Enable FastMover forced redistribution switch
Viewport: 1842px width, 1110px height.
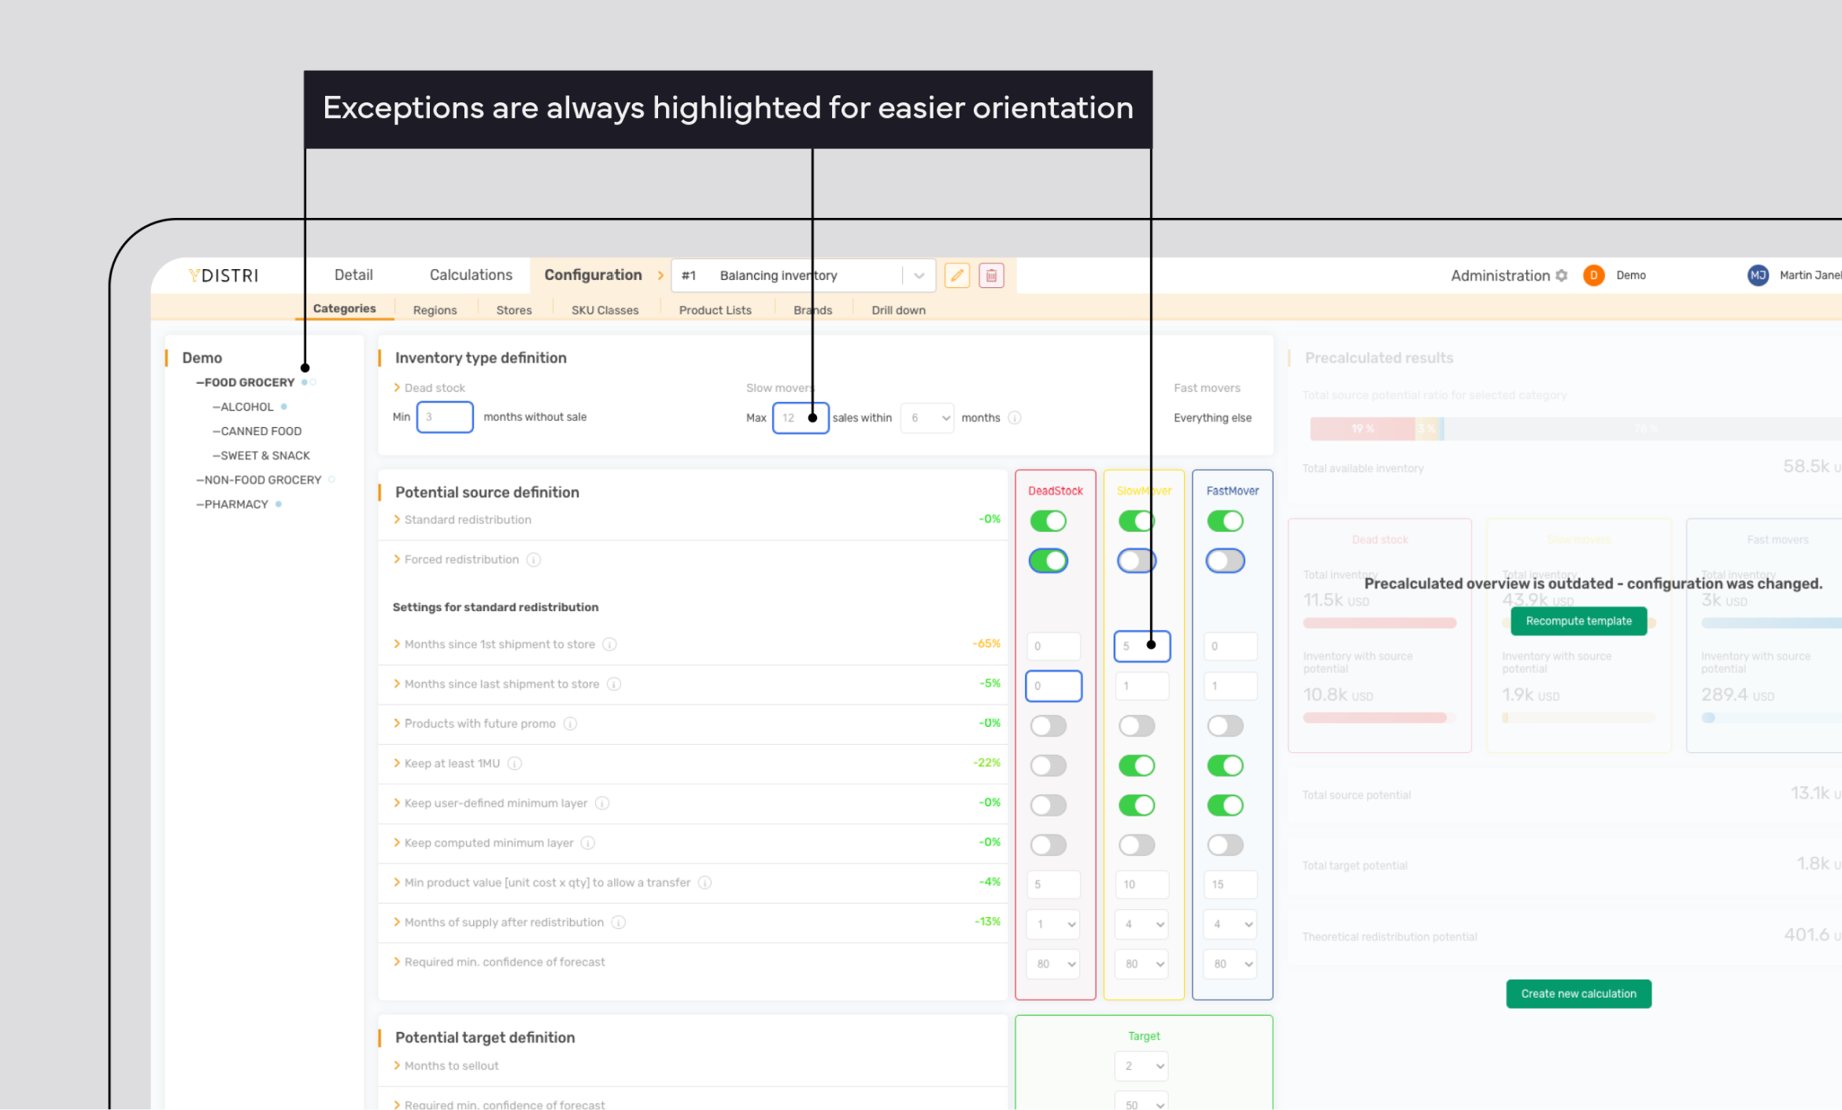pos(1226,561)
